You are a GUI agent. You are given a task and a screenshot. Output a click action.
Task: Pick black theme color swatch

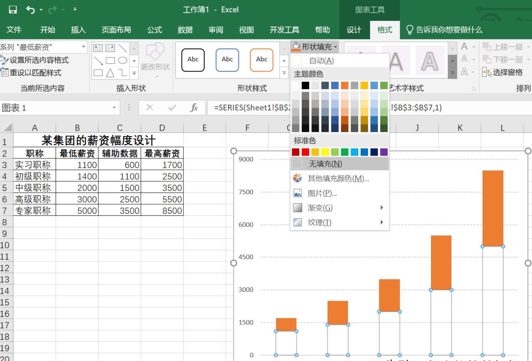[305, 85]
